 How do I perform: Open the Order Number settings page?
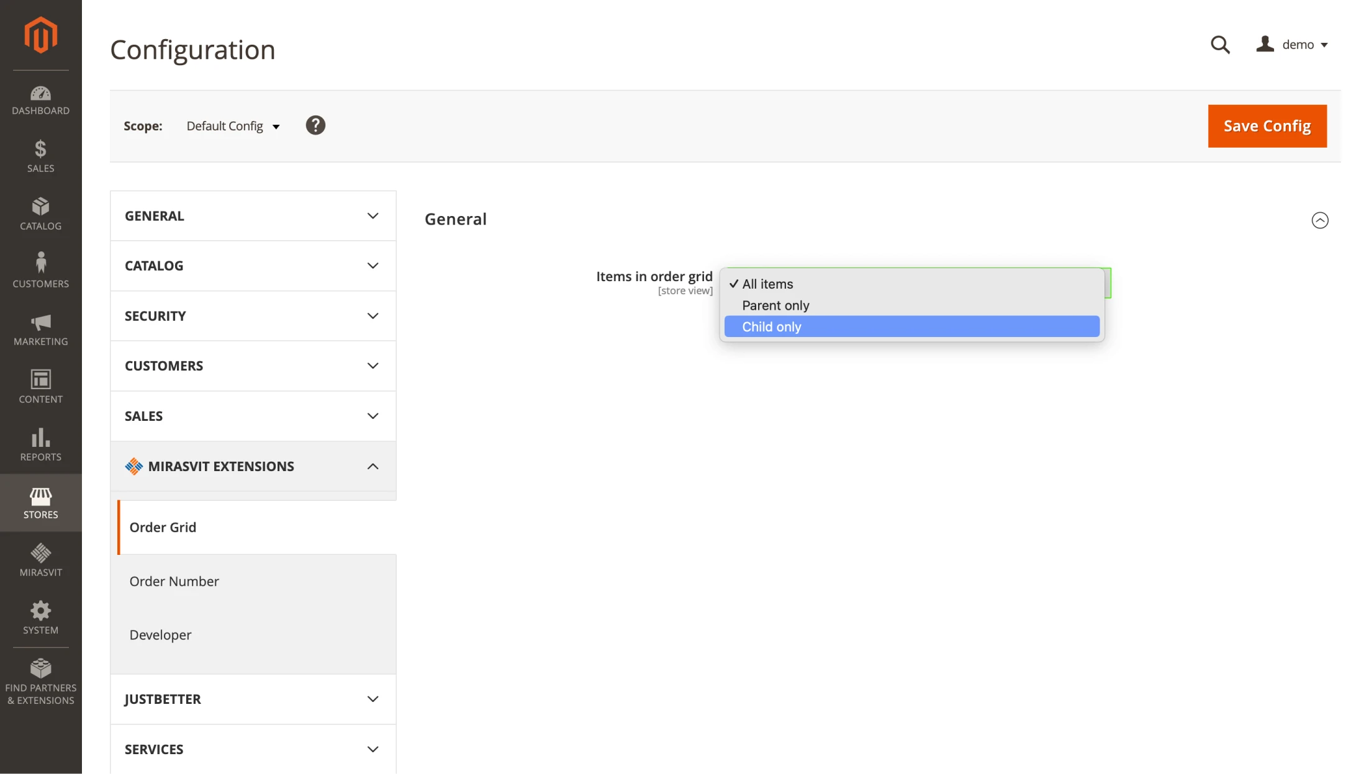coord(174,581)
